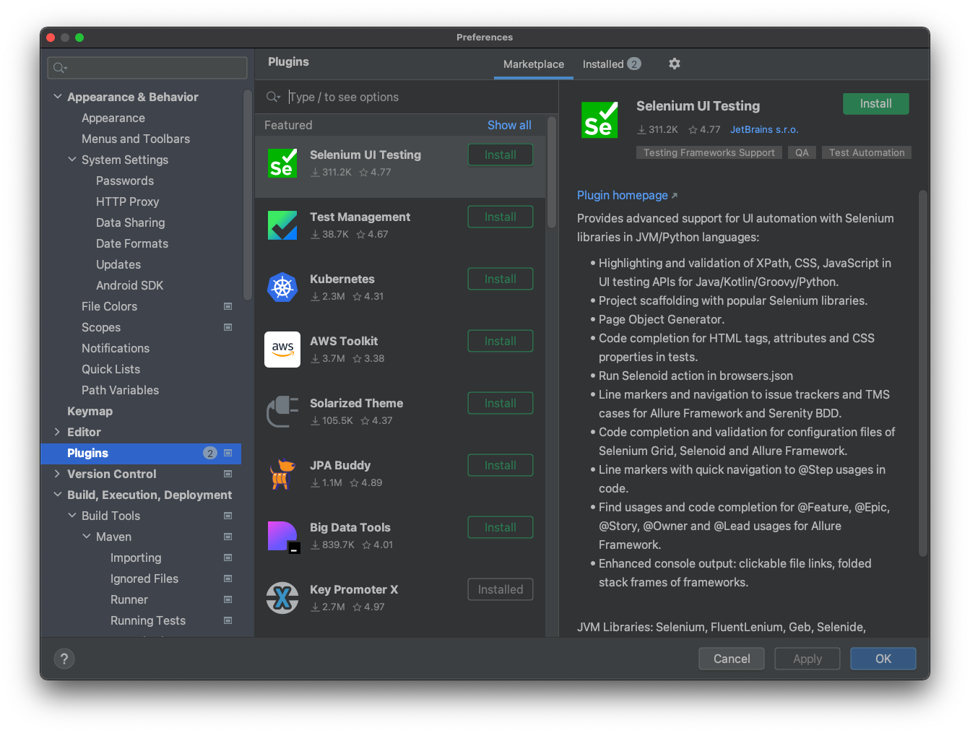Click the project-level icon beside Scopes
Image resolution: width=970 pixels, height=733 pixels.
coord(228,327)
